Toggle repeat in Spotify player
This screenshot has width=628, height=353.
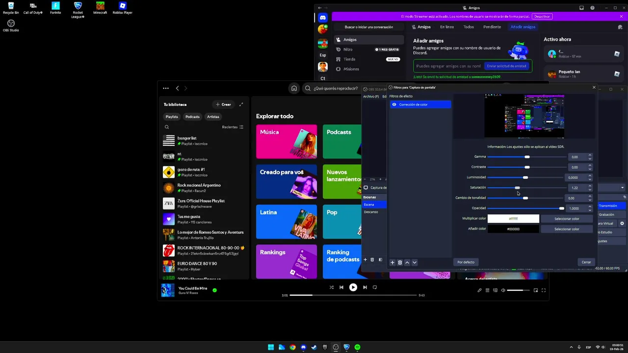click(x=375, y=287)
